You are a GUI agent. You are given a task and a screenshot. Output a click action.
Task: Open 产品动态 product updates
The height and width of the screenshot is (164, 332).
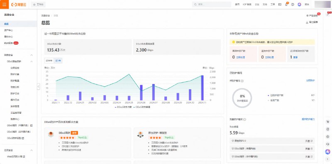(x=312, y=16)
